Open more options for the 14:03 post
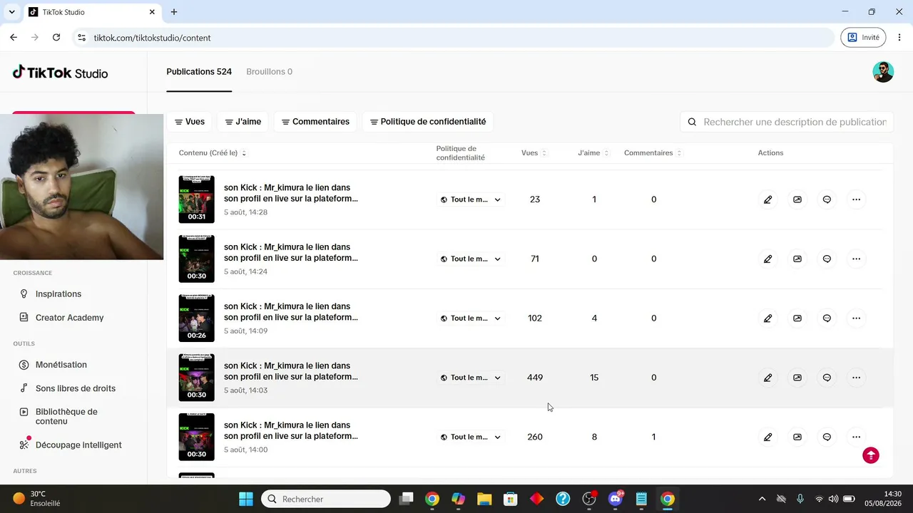The image size is (913, 513). point(857,378)
